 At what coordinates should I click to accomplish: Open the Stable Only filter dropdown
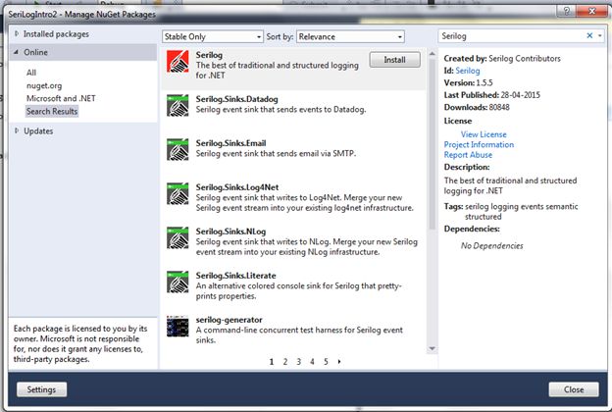(x=213, y=36)
